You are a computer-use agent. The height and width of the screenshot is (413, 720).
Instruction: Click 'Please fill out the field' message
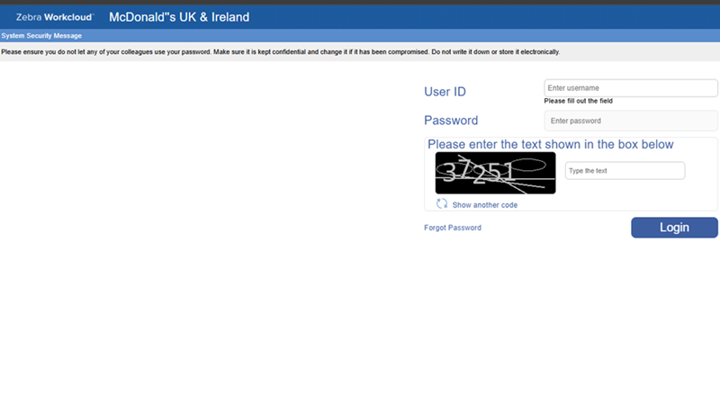578,101
